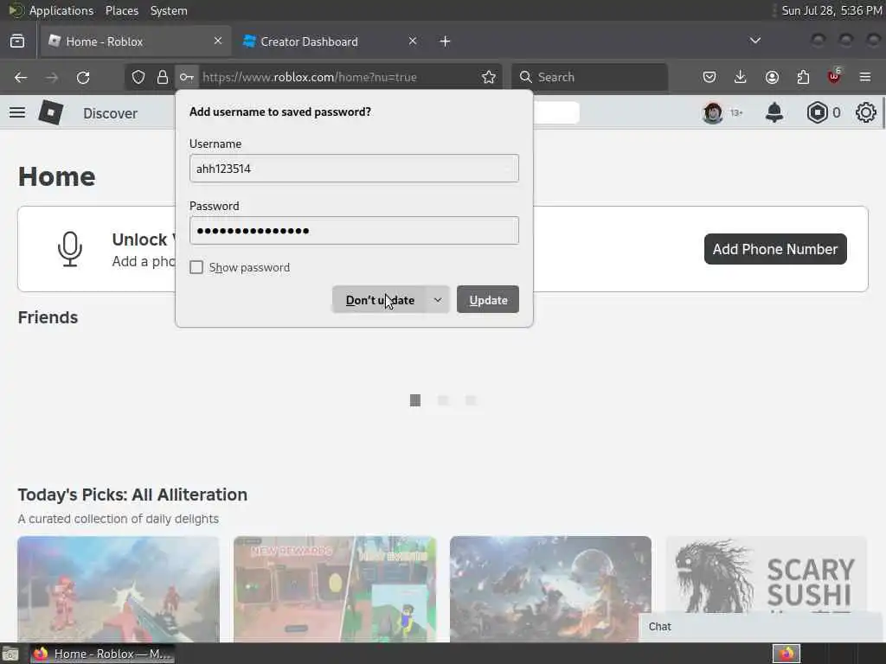Go back with the browser back arrow

(21, 77)
